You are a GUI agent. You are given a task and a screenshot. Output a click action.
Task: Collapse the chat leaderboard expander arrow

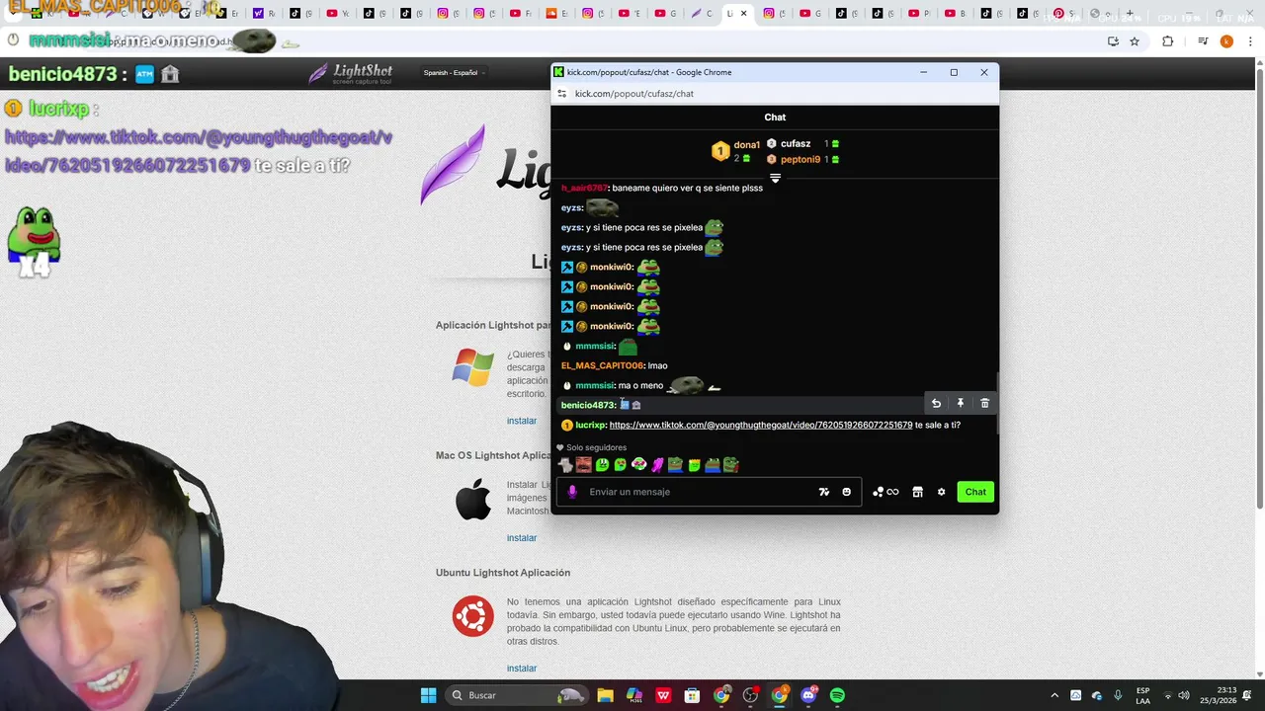point(775,179)
